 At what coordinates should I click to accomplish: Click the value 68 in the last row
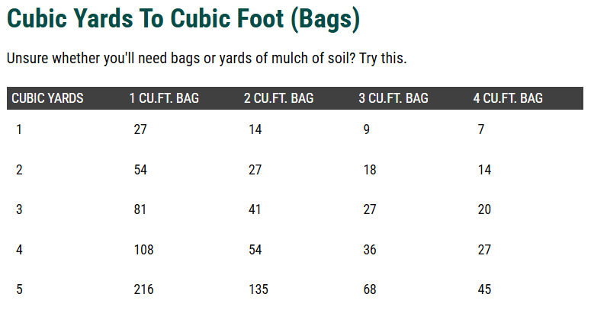pos(370,289)
